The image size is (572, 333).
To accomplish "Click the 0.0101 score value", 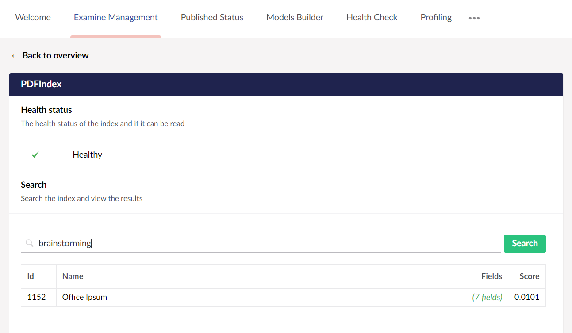I will pos(526,297).
